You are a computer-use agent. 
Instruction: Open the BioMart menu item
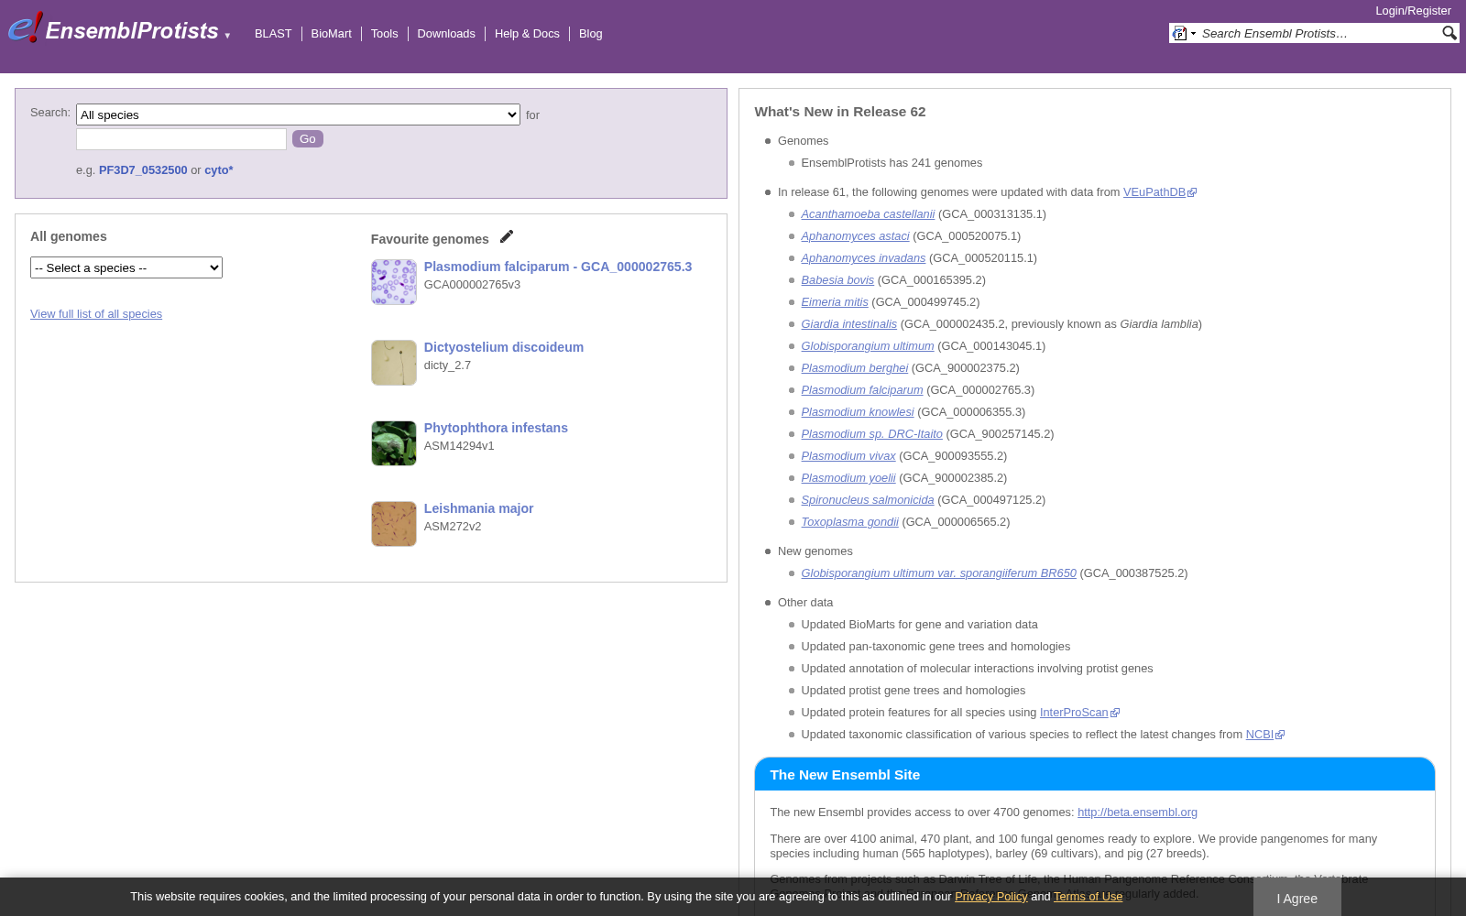coord(331,34)
